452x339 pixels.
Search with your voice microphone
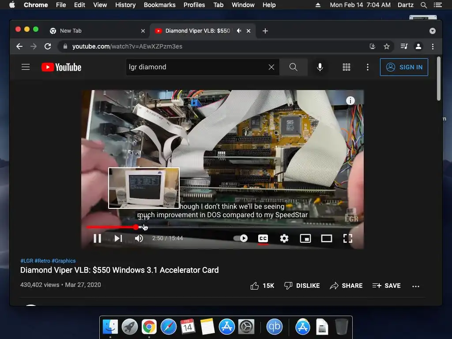tap(320, 67)
